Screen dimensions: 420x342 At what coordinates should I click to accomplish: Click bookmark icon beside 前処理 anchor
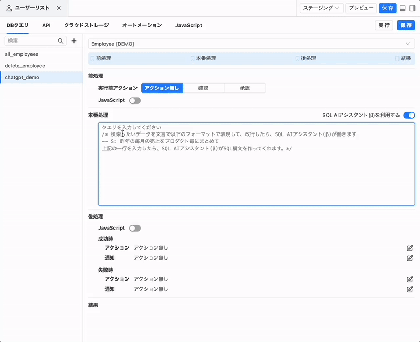pyautogui.click(x=92, y=58)
